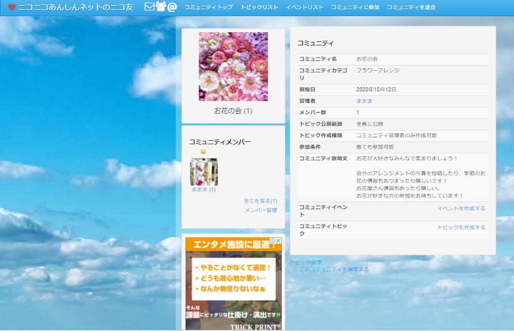Image resolution: width=514 pixels, height=331 pixels.
Task: Click 全てを見る(1) link
Action: tap(260, 201)
